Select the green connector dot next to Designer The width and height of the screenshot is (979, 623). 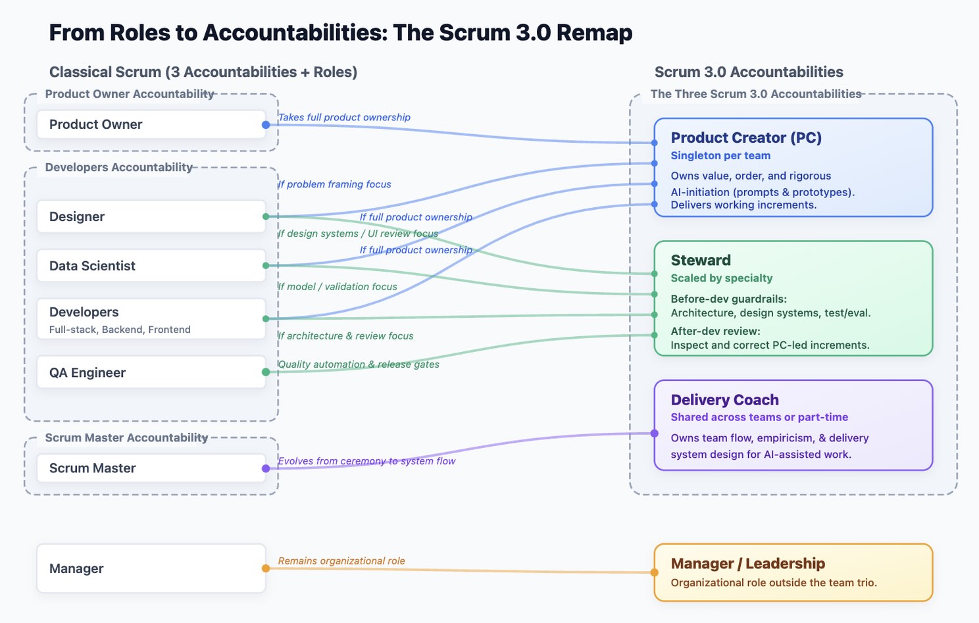pyautogui.click(x=265, y=216)
